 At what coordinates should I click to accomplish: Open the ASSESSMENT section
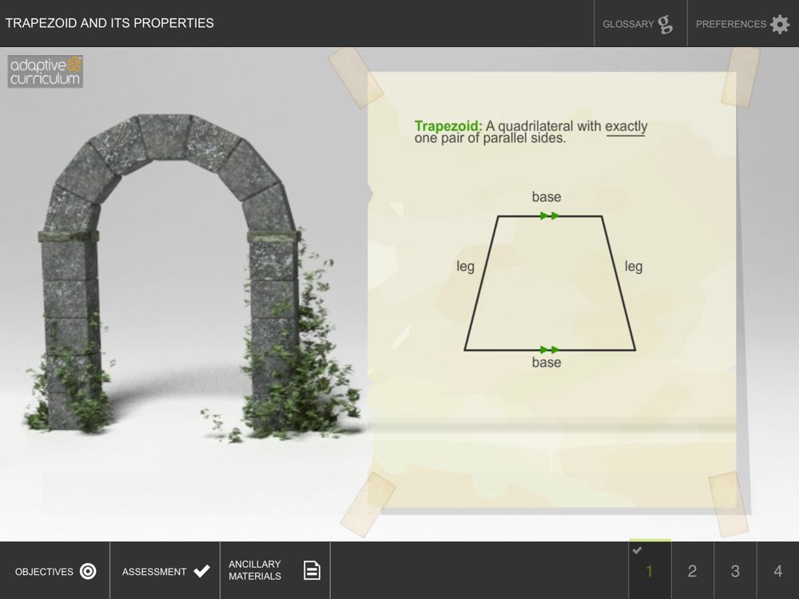point(165,571)
